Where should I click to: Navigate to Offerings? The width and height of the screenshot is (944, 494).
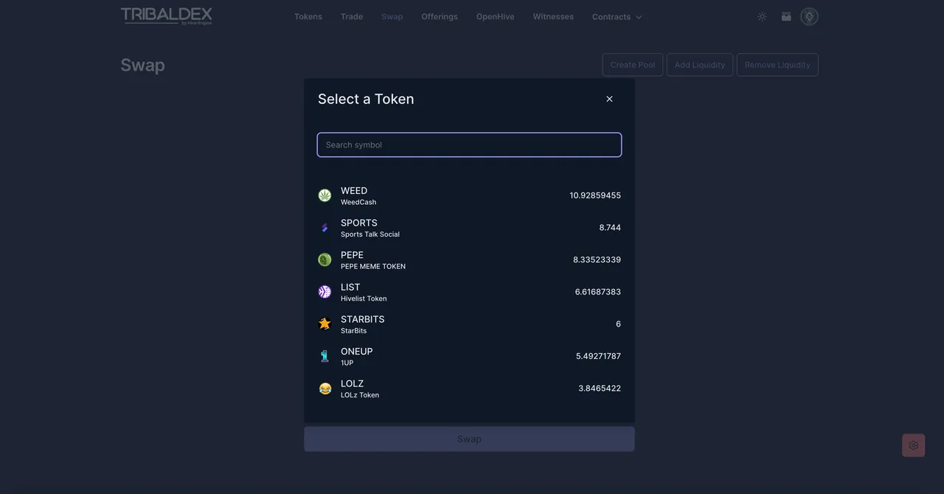pos(440,16)
